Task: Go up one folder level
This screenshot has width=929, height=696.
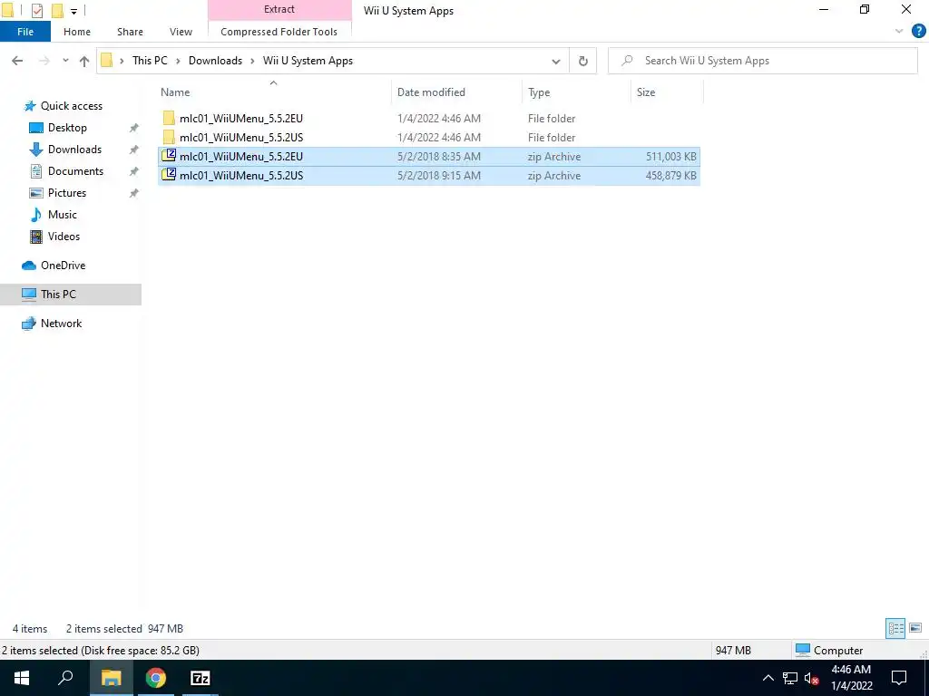Action: [84, 61]
